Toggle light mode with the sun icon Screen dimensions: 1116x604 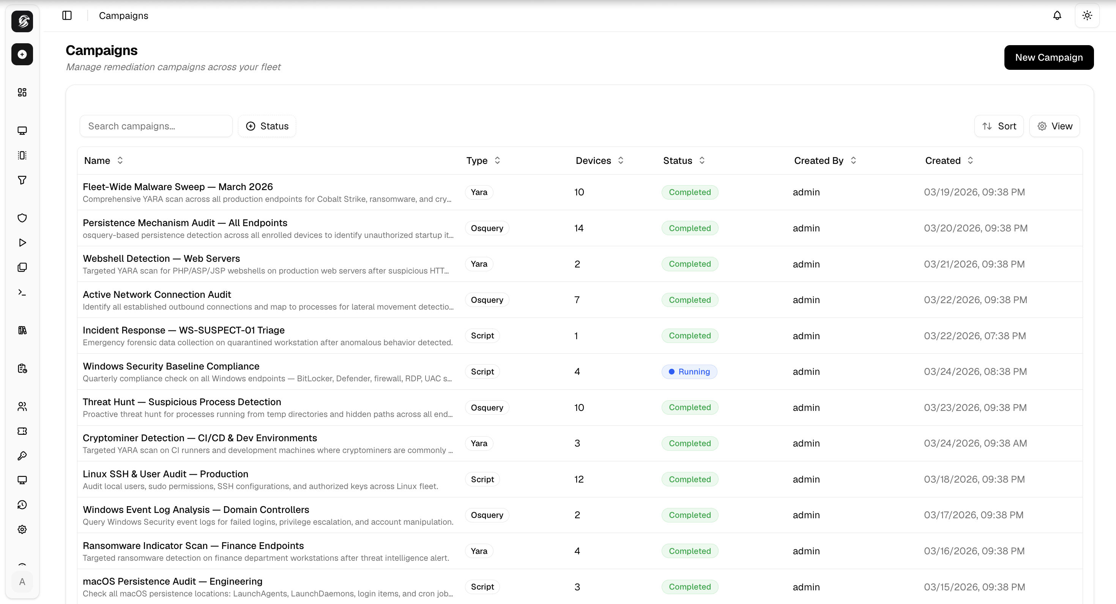click(1087, 15)
